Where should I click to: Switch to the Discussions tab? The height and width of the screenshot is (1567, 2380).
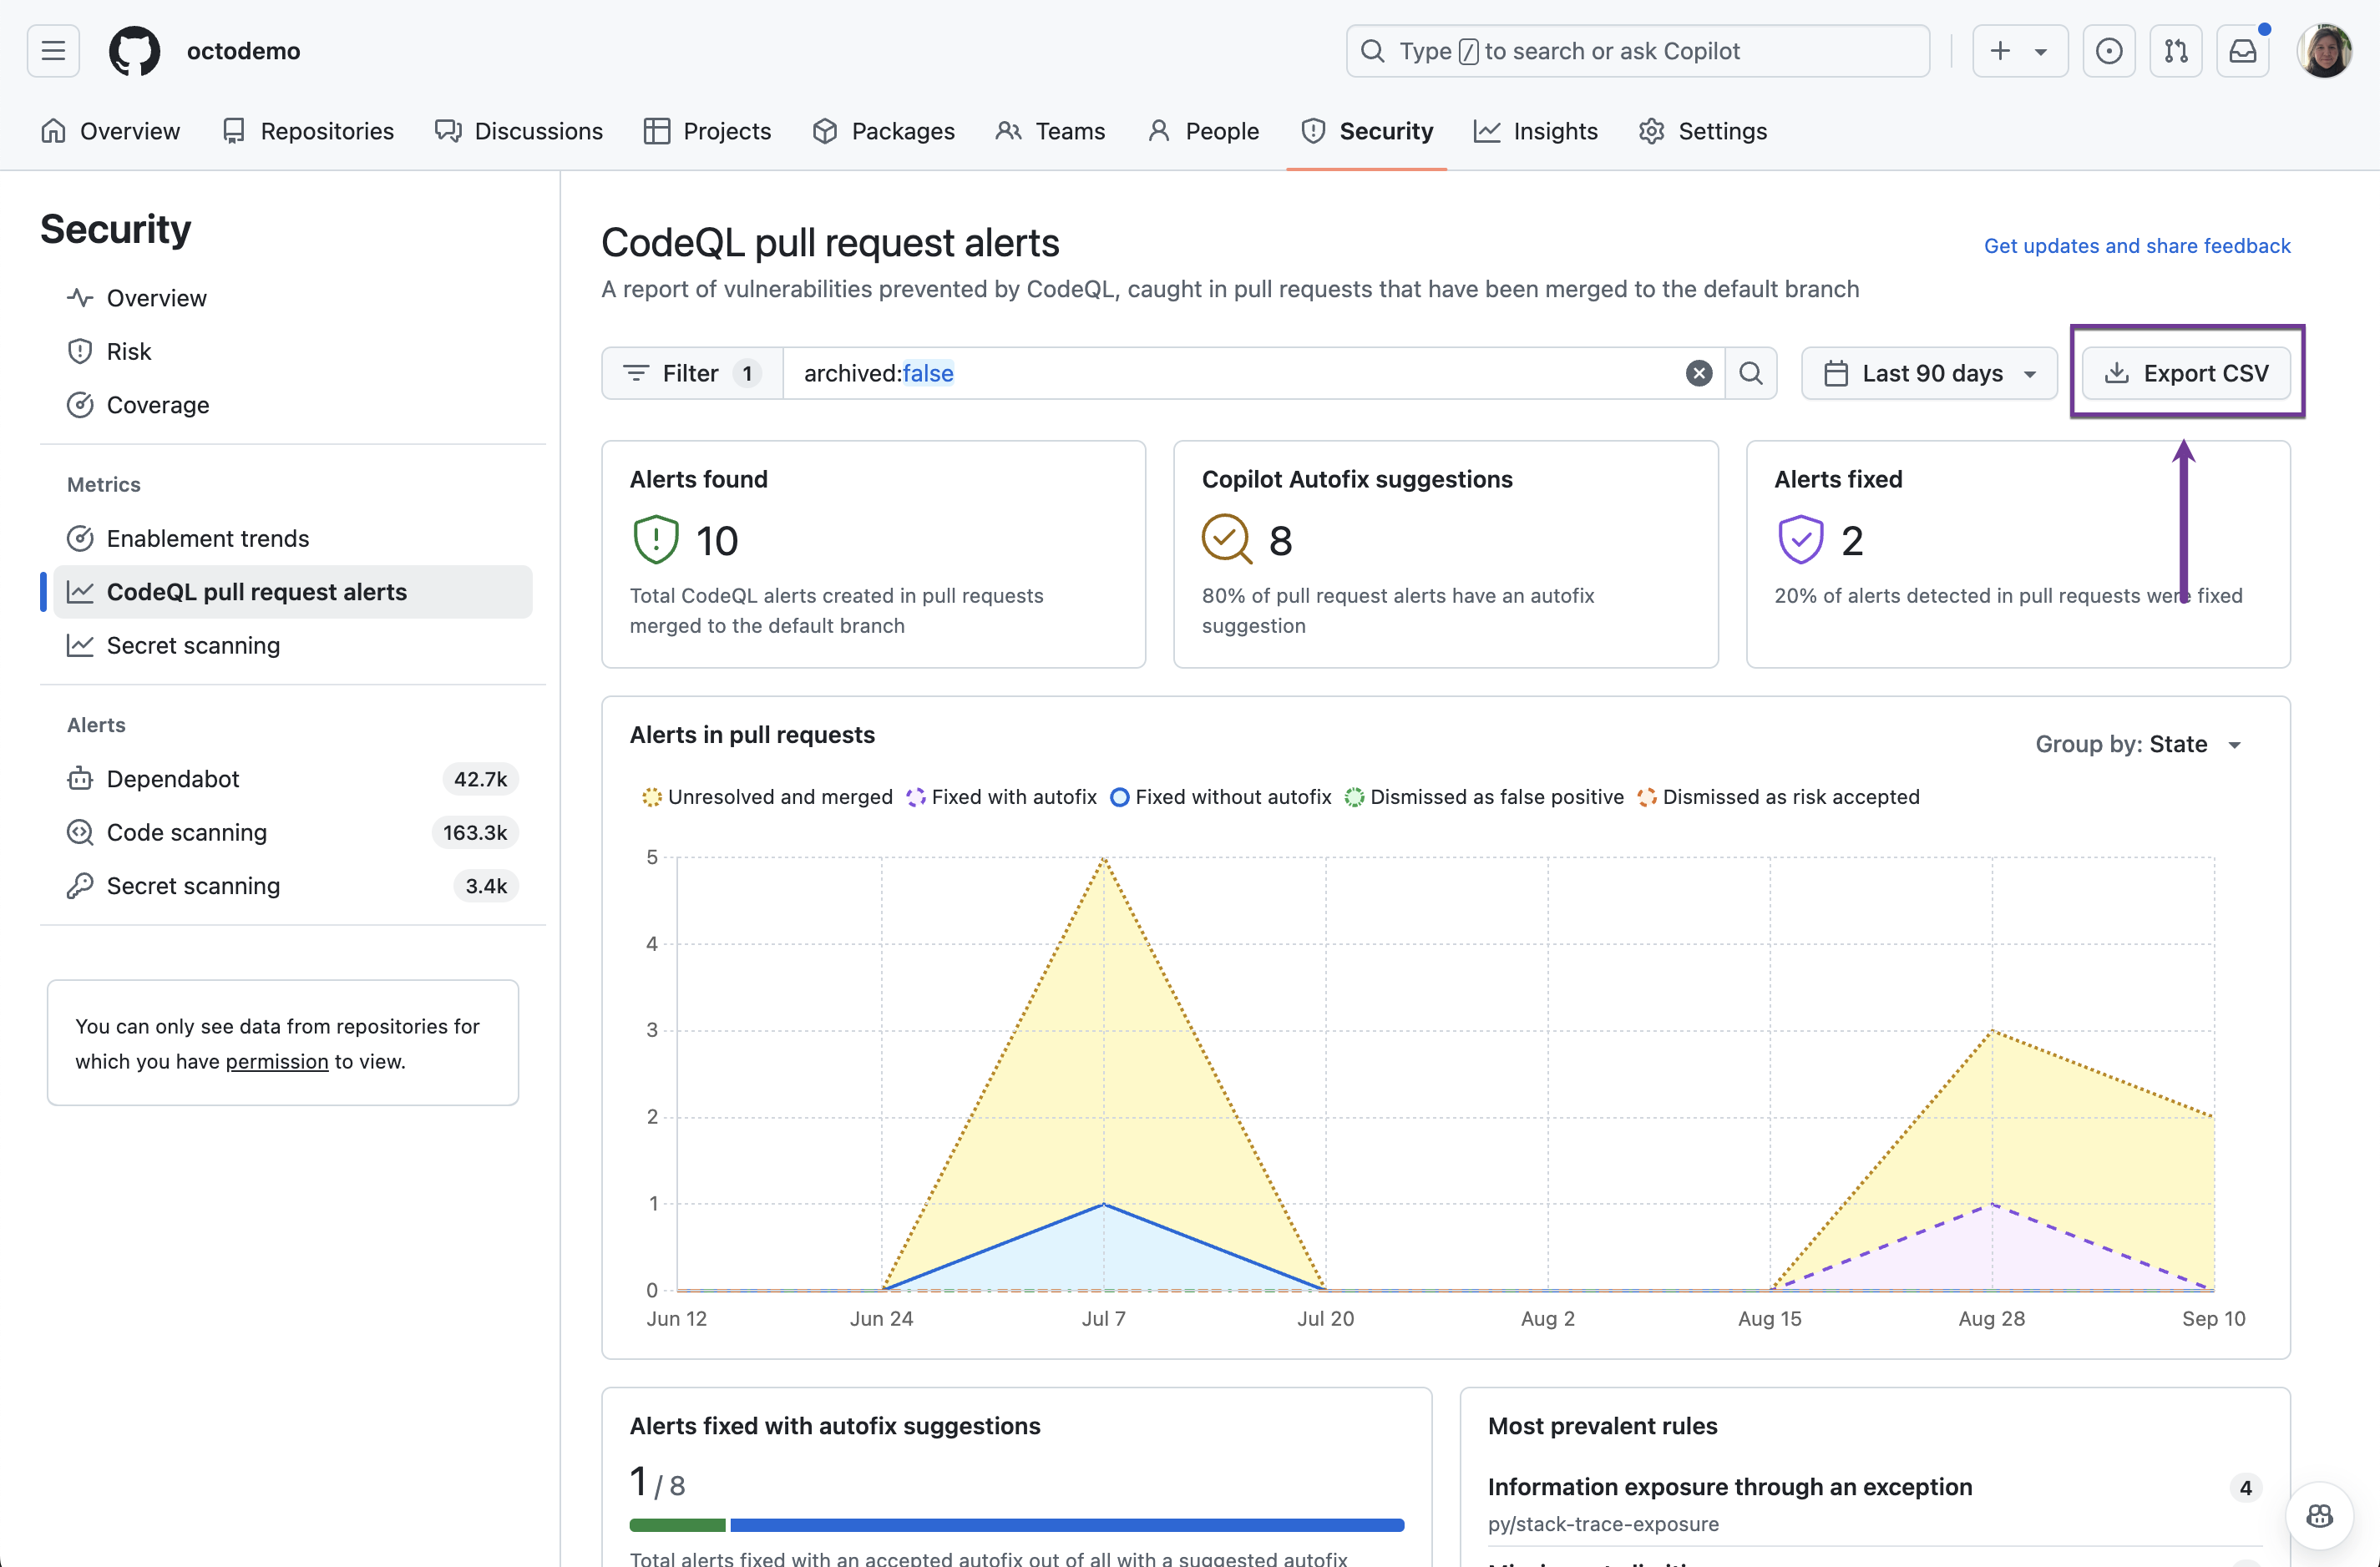point(518,131)
